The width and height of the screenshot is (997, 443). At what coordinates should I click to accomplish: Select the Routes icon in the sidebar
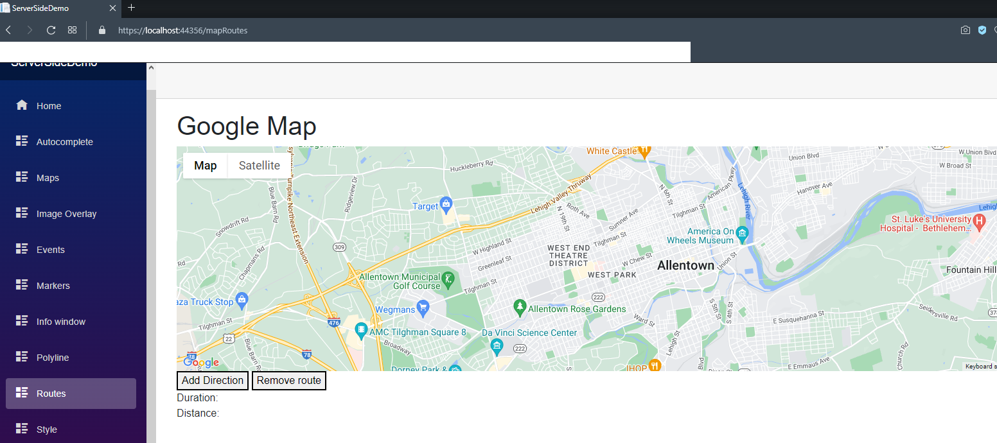click(x=22, y=394)
